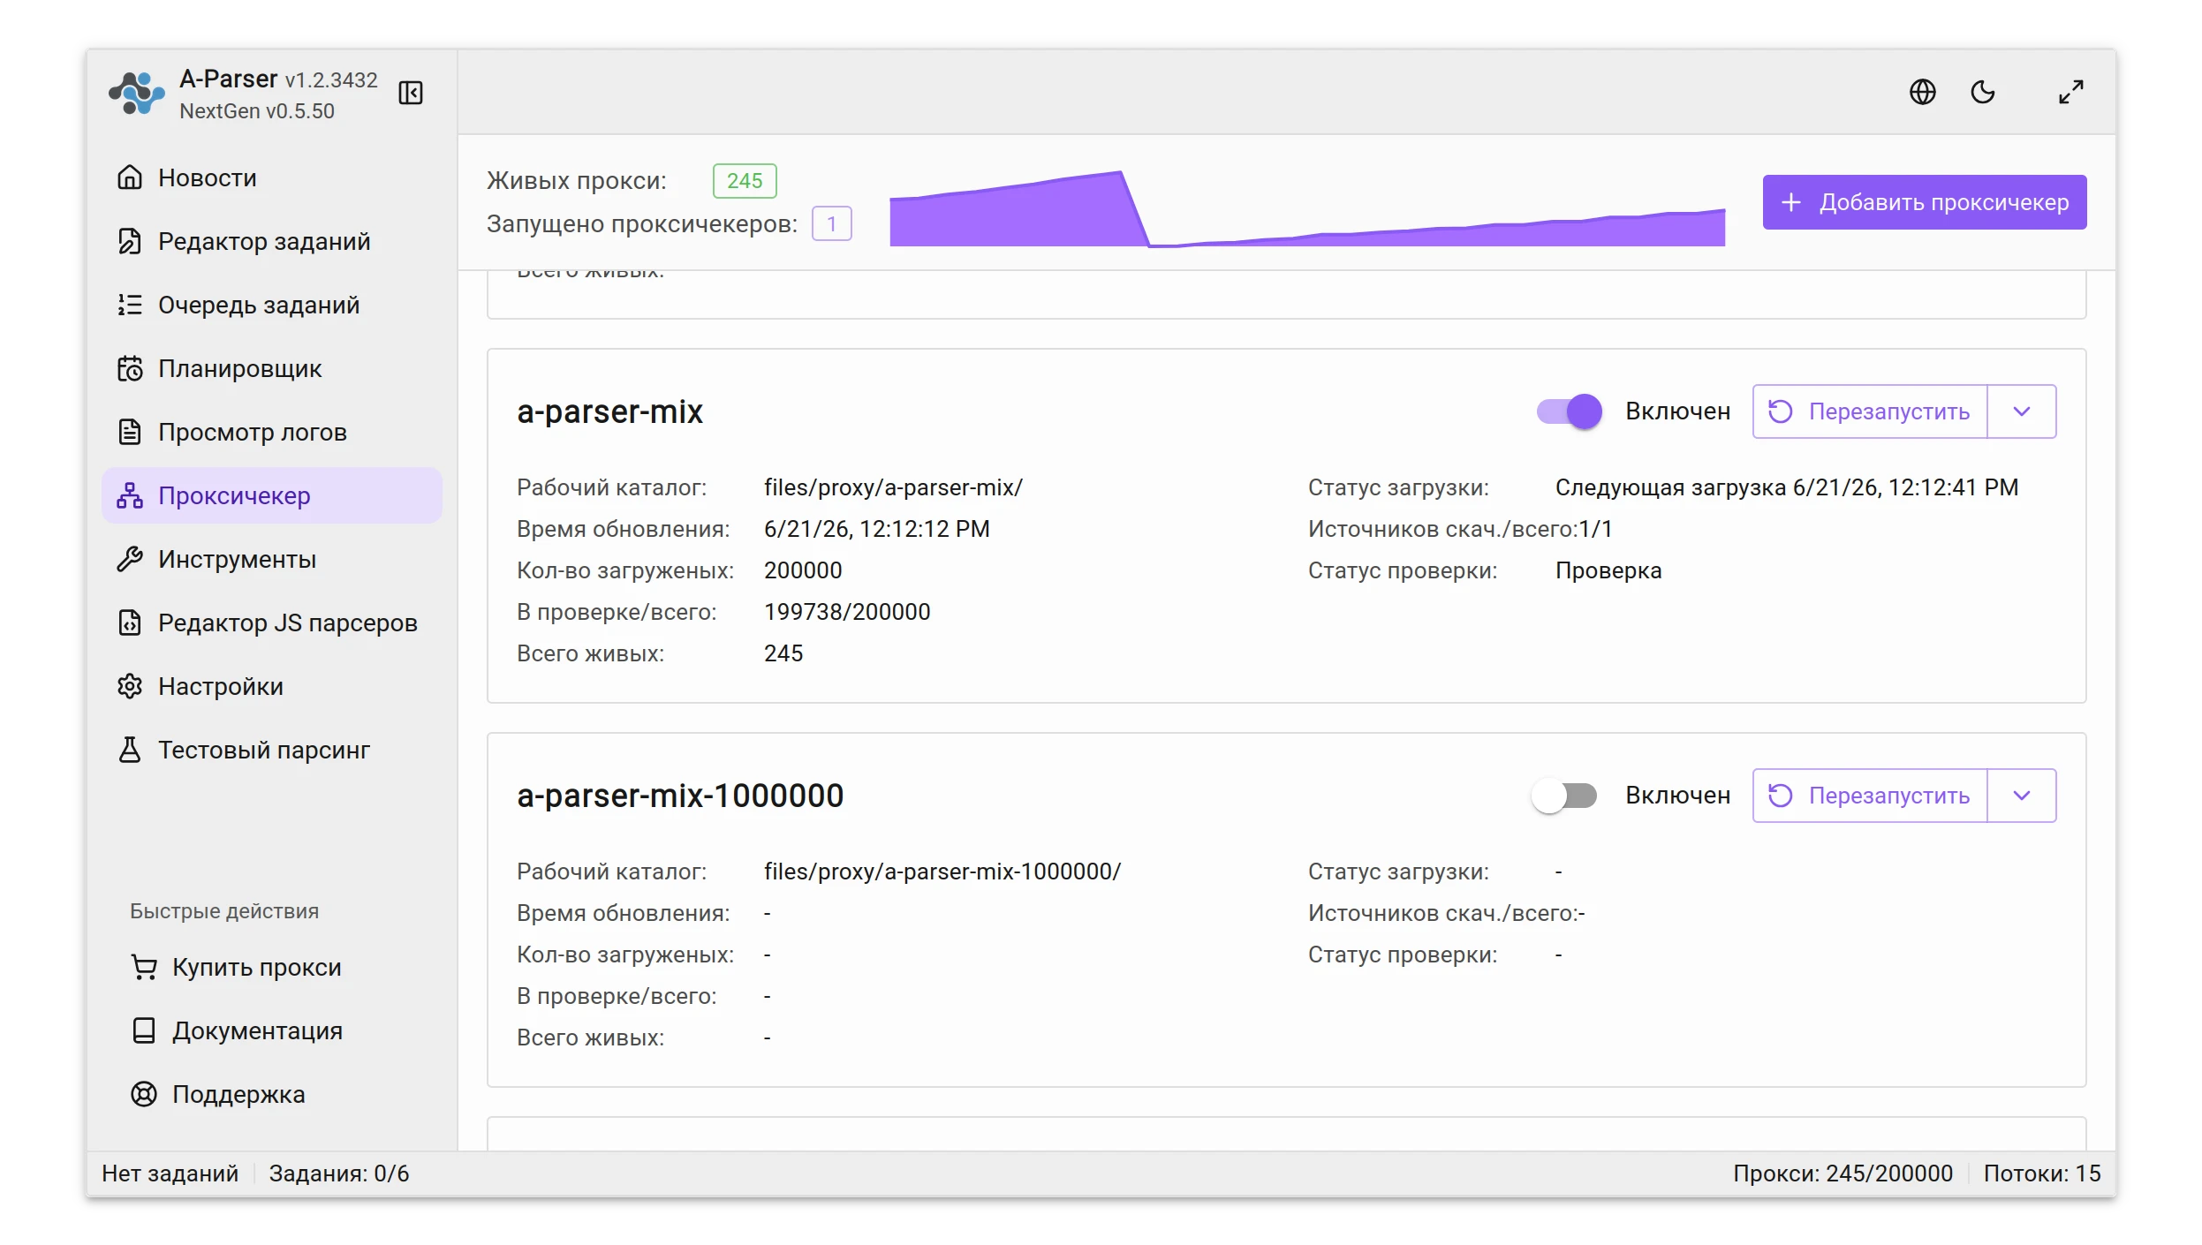Click the update time 6/21/26, 12:12:12 PM
Screen dimensions: 2202x1245
(877, 529)
